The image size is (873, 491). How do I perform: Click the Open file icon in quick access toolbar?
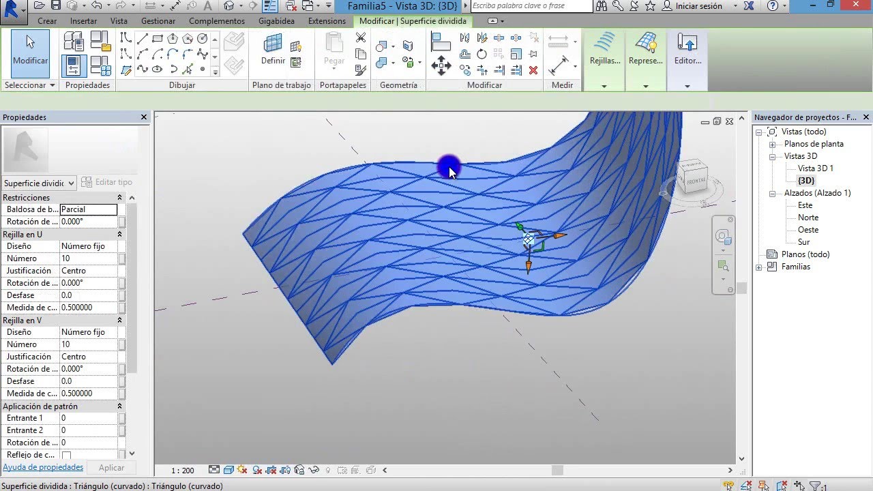(40, 5)
